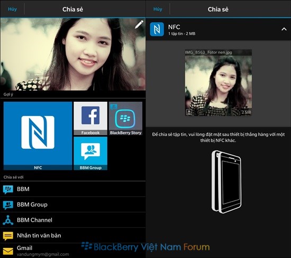Tap the Gmail envelope icon
The width and height of the screenshot is (291, 258).
[8, 251]
